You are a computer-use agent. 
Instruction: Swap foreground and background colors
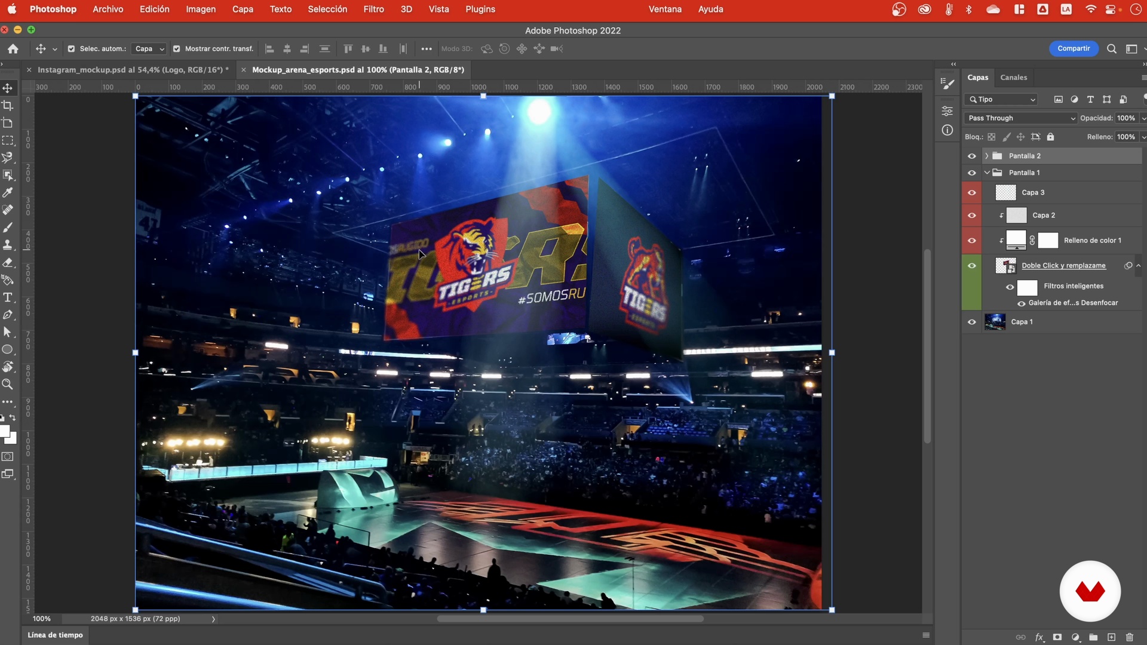(x=13, y=418)
